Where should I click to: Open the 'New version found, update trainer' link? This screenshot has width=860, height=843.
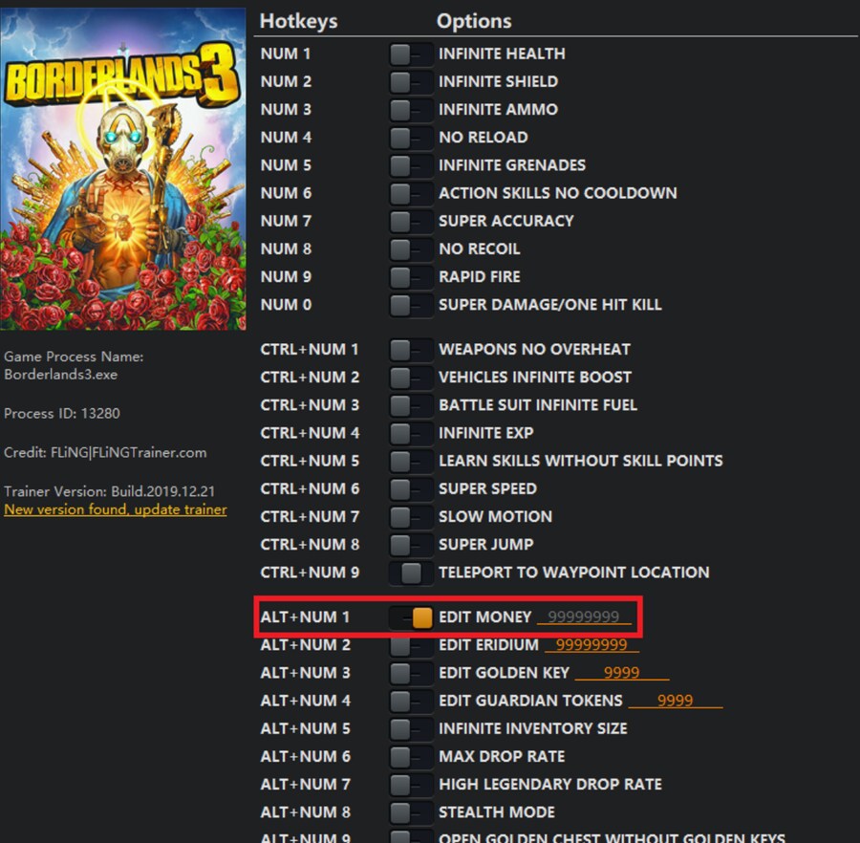click(116, 509)
